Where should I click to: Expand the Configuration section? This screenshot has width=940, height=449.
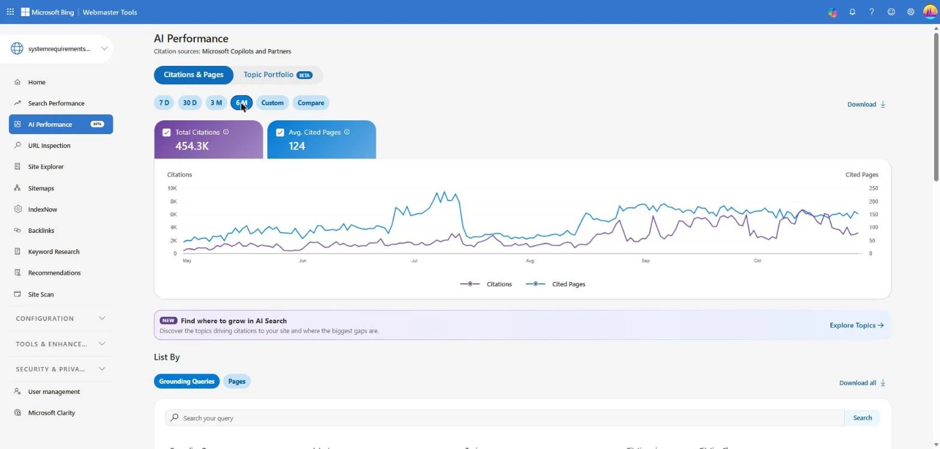point(61,318)
